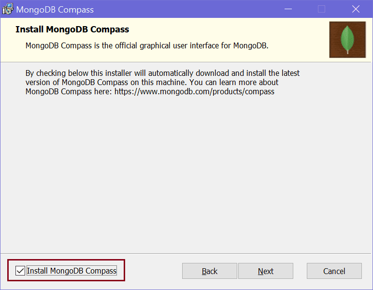Screen dimensions: 373x290
Task: Click the "Install MongoDB Compass" checkbox label text
Action: click(72, 271)
